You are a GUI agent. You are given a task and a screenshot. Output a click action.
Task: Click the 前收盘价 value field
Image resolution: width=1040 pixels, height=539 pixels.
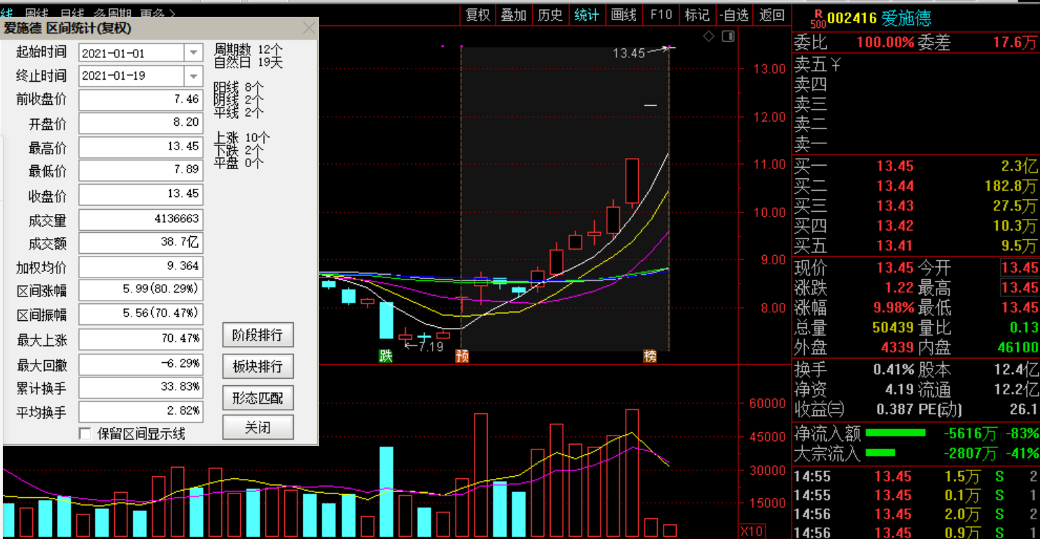(x=141, y=100)
